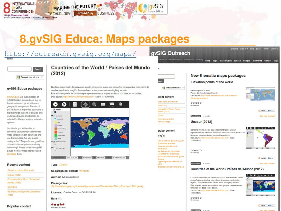281x211 pixels.
Task: Toggle the Oceans layer checkbox
Action: [54, 109]
